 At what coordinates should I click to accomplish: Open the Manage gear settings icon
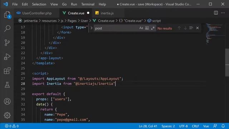coord(7,115)
